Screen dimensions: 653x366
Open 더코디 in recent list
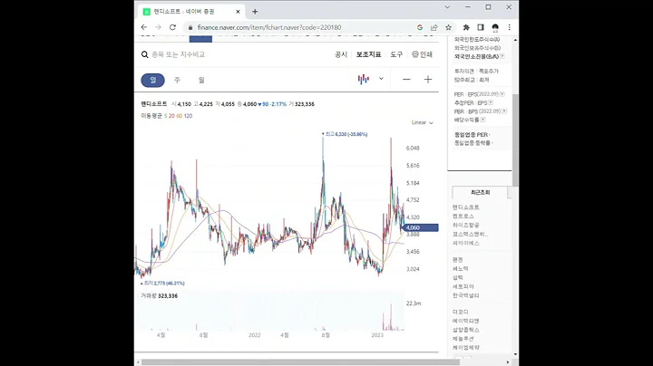(x=461, y=312)
